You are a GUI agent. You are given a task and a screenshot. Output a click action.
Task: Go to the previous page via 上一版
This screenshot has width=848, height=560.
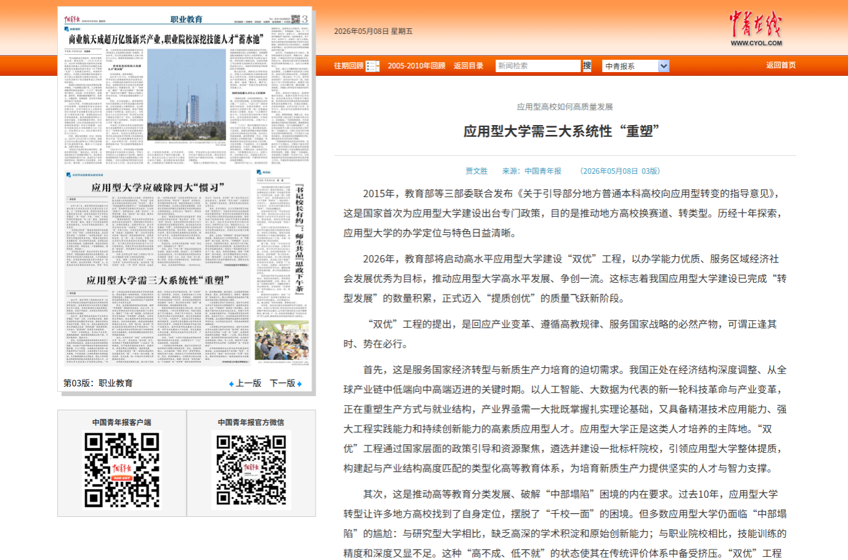pos(248,383)
